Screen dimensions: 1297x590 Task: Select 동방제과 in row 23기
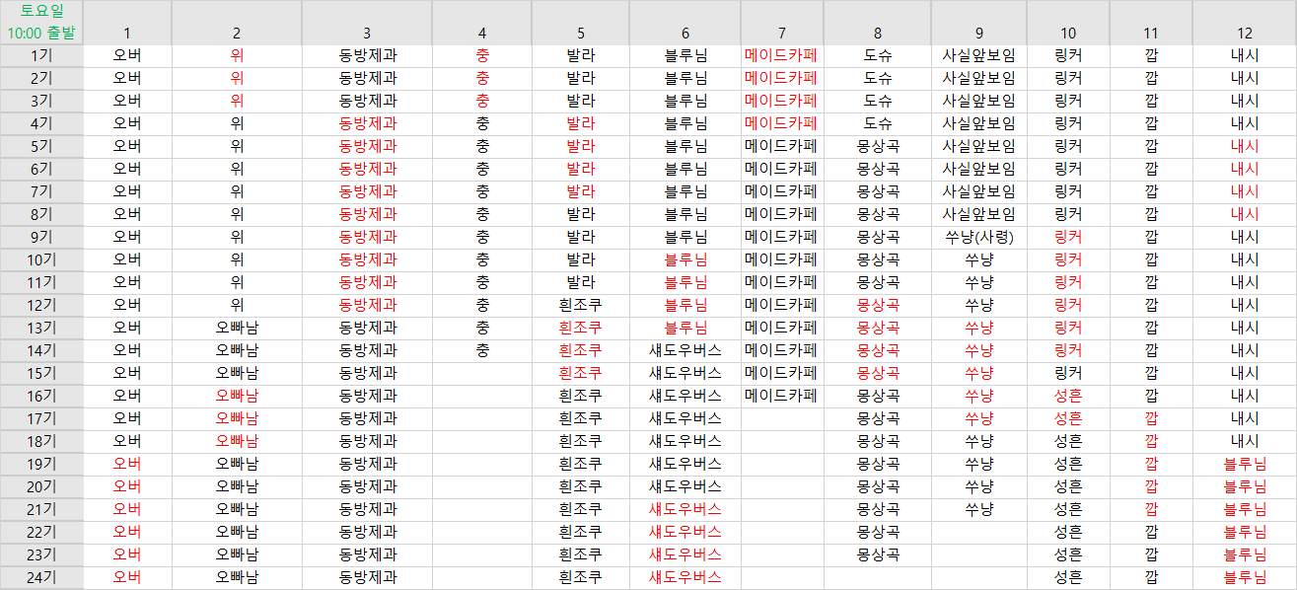coord(368,554)
